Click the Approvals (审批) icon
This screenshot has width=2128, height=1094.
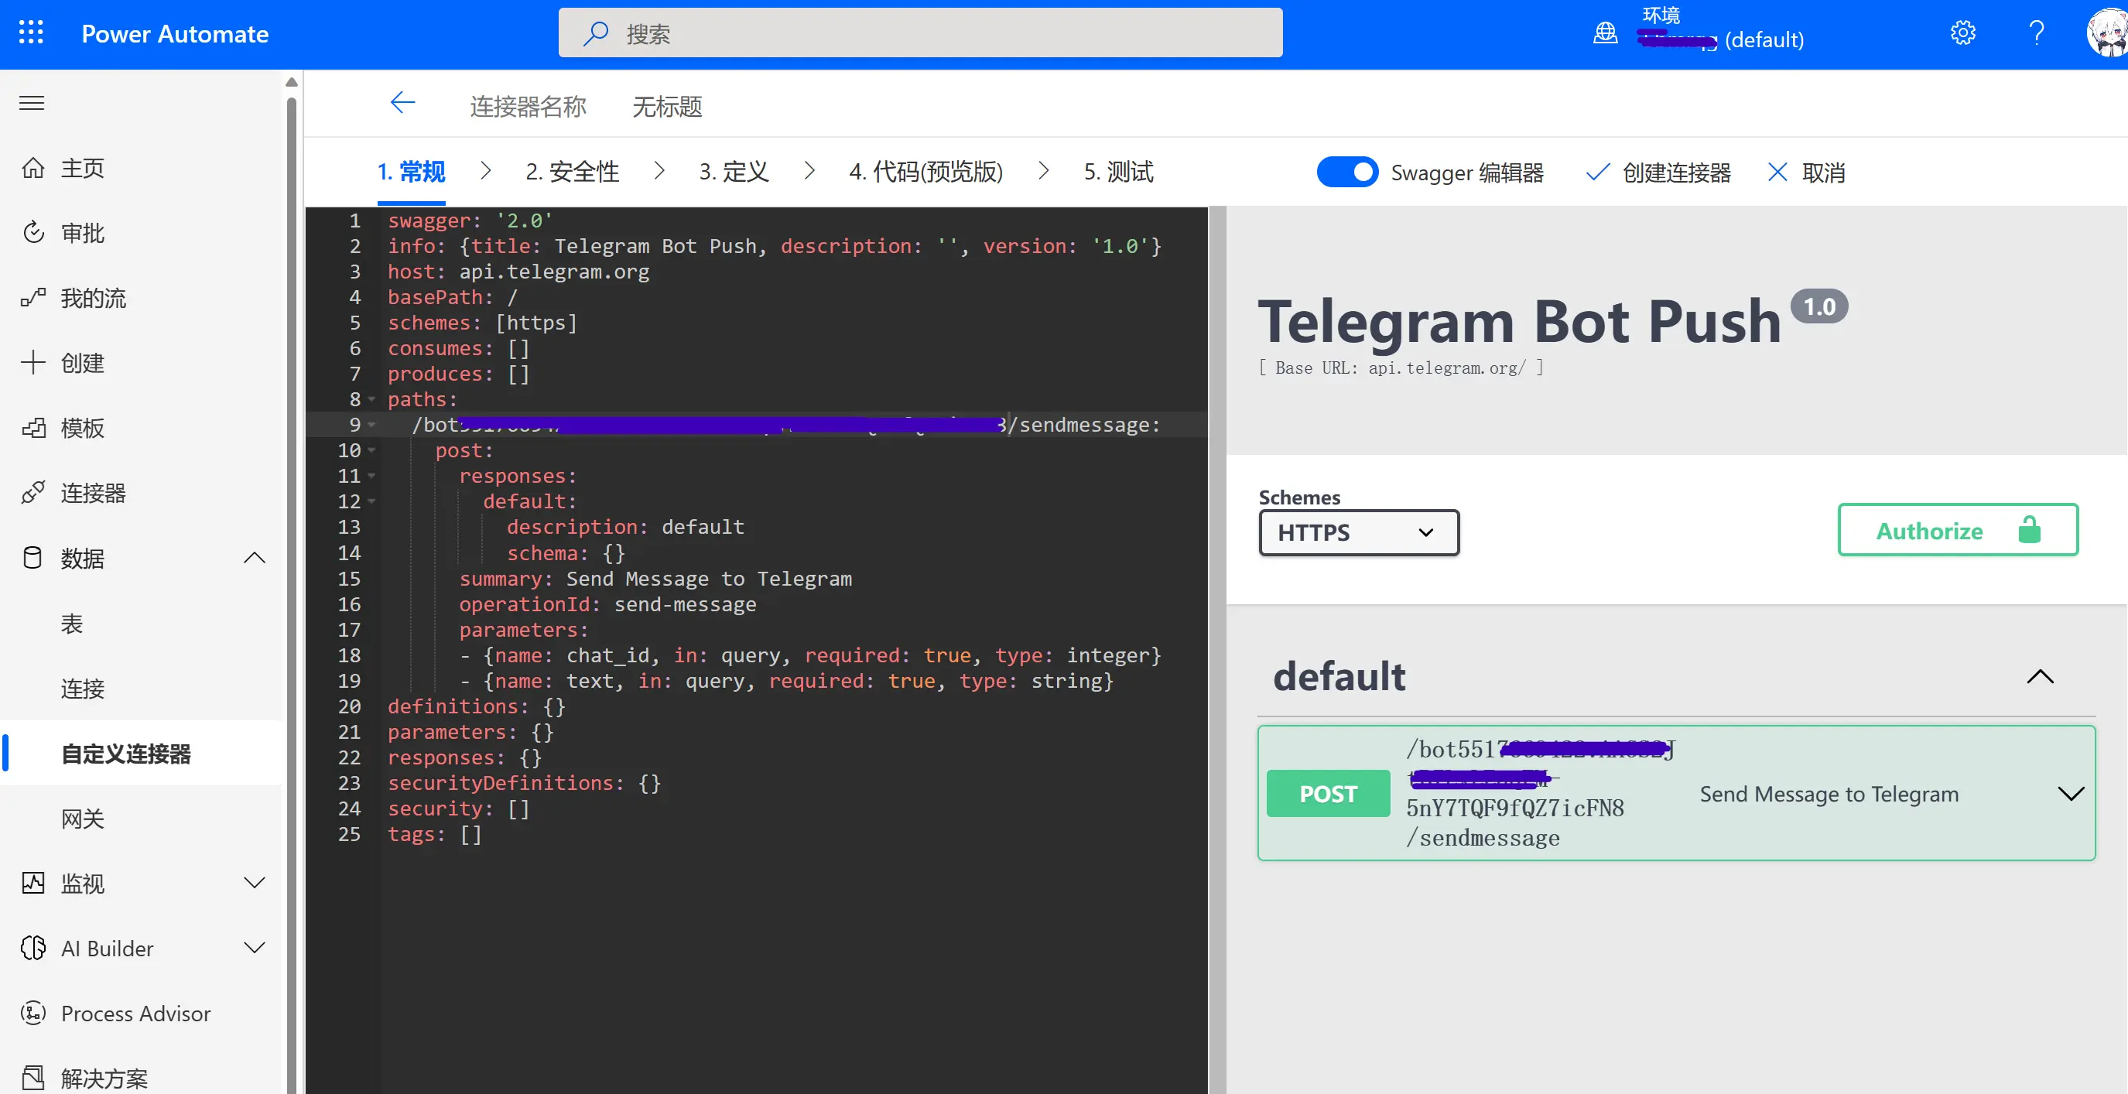[33, 233]
